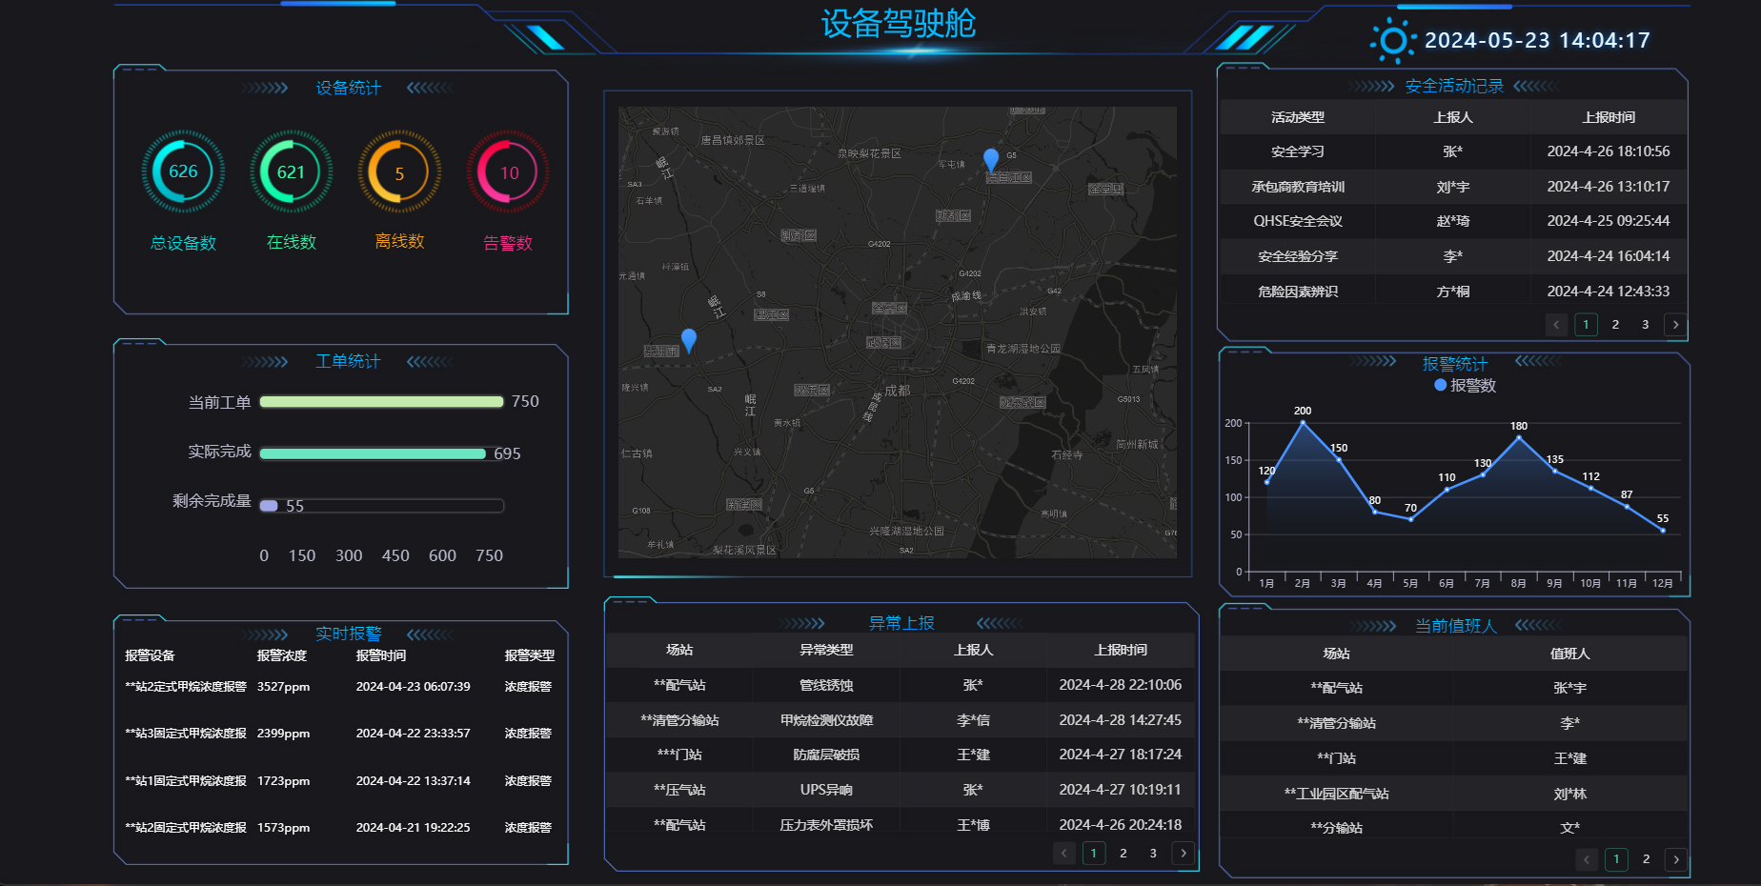Go to next page in 安全活动记录 table
The image size is (1761, 886).
(x=1675, y=325)
